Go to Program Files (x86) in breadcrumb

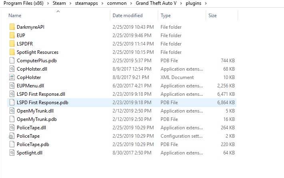point(24,3)
